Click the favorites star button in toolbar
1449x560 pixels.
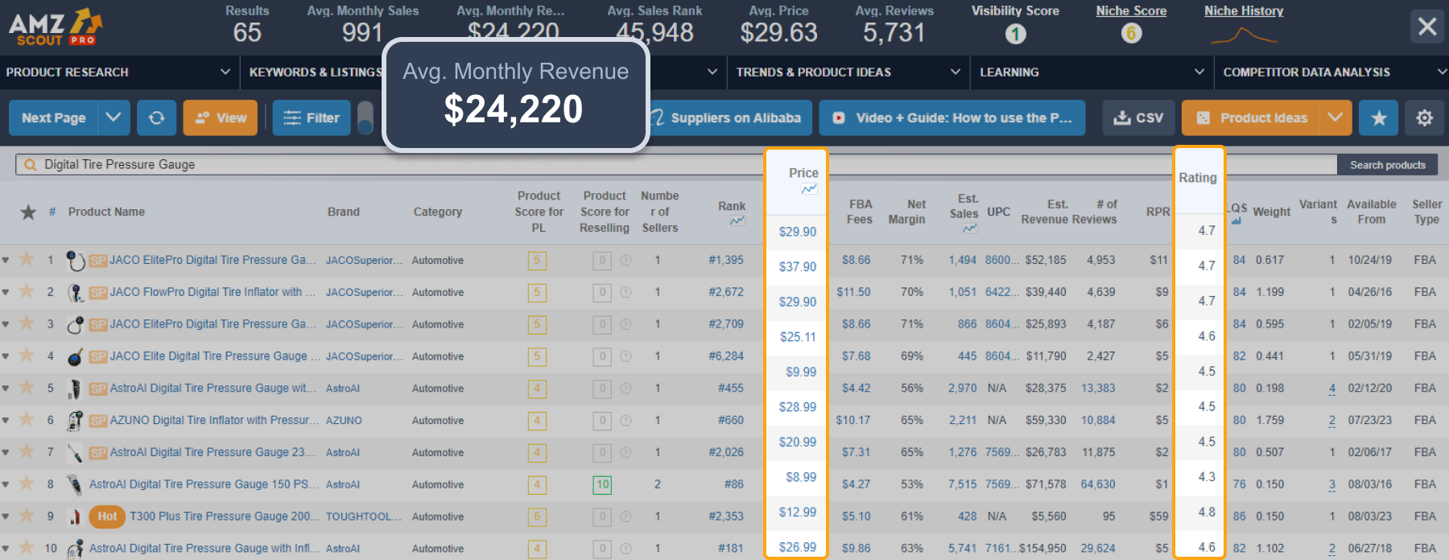pos(1379,117)
